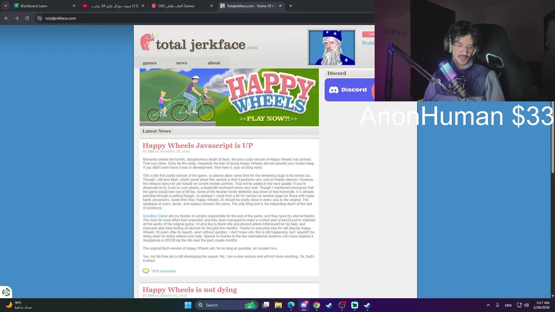
Task: Close the Blackboard Learn tab
Action: 74,6
